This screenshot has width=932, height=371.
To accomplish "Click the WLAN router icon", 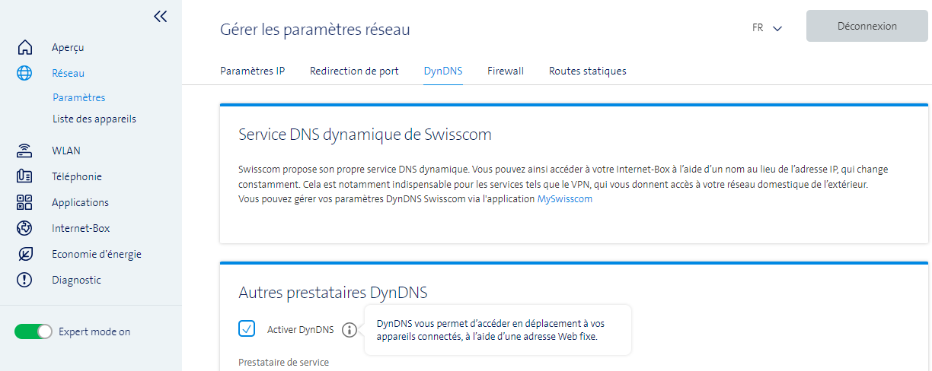I will (24, 151).
